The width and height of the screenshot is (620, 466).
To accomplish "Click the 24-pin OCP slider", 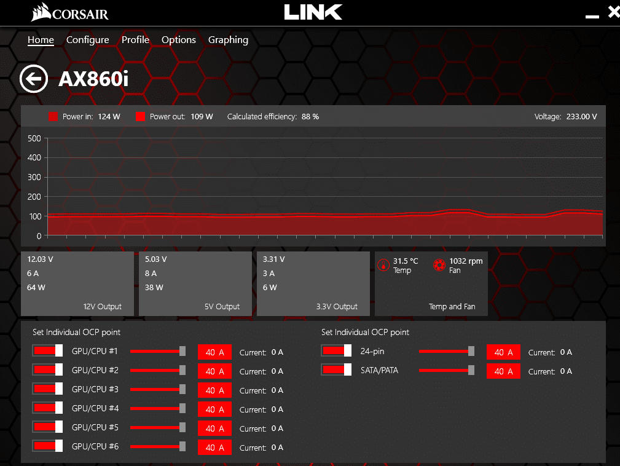I will (447, 351).
